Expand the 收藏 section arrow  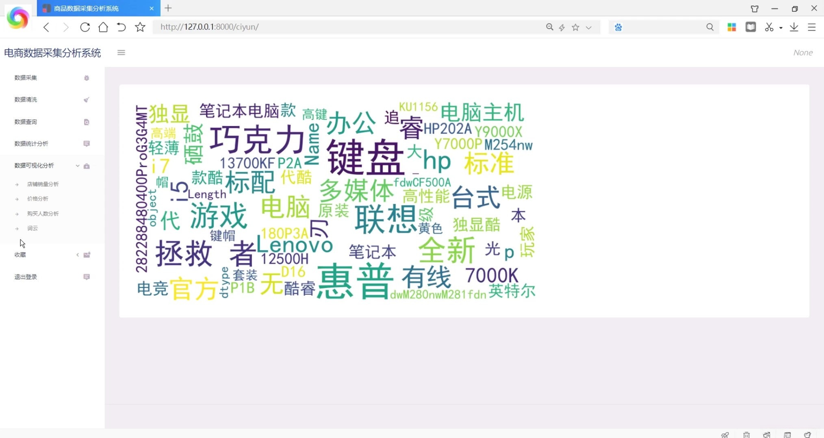[x=77, y=255]
